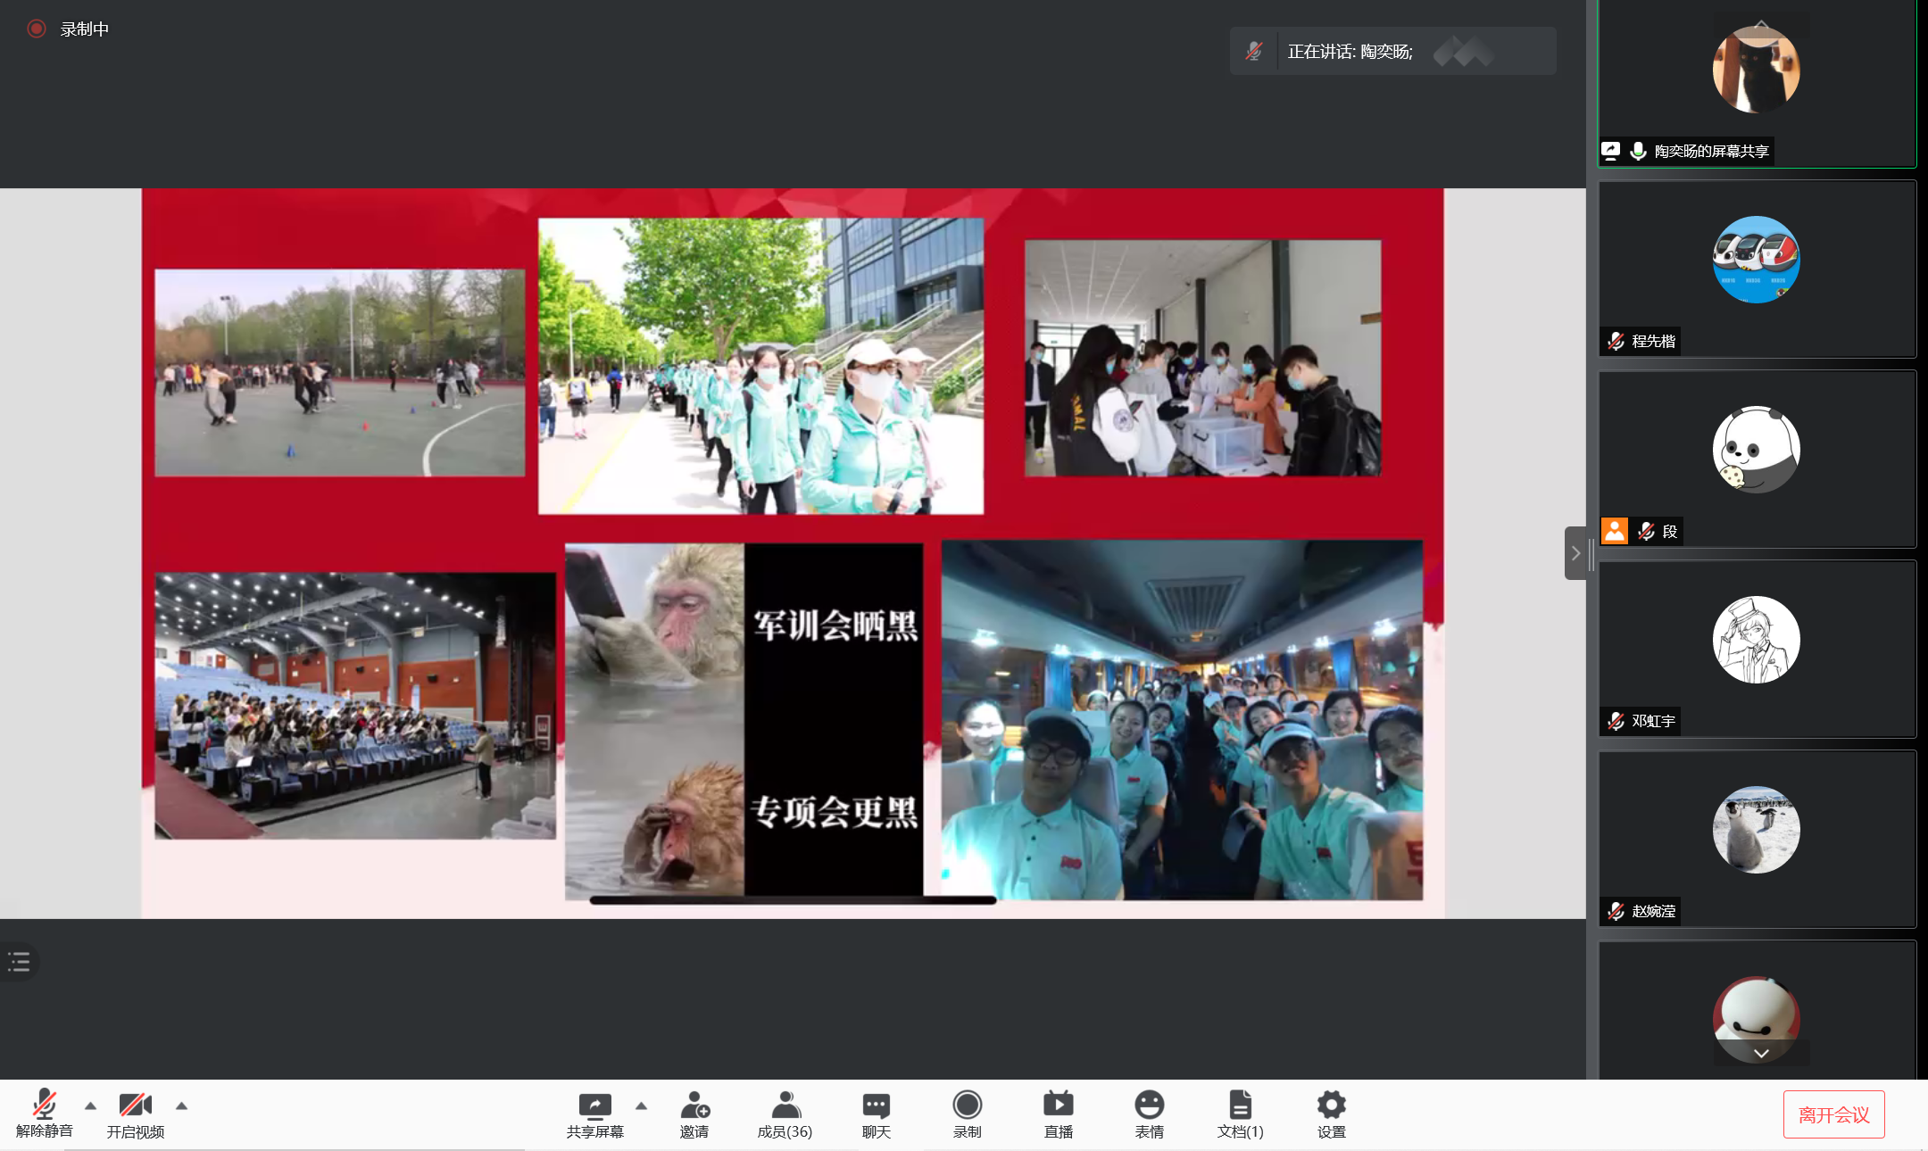Image resolution: width=1928 pixels, height=1151 pixels.
Task: Expand audio options arrow beside microphone
Action: coord(90,1105)
